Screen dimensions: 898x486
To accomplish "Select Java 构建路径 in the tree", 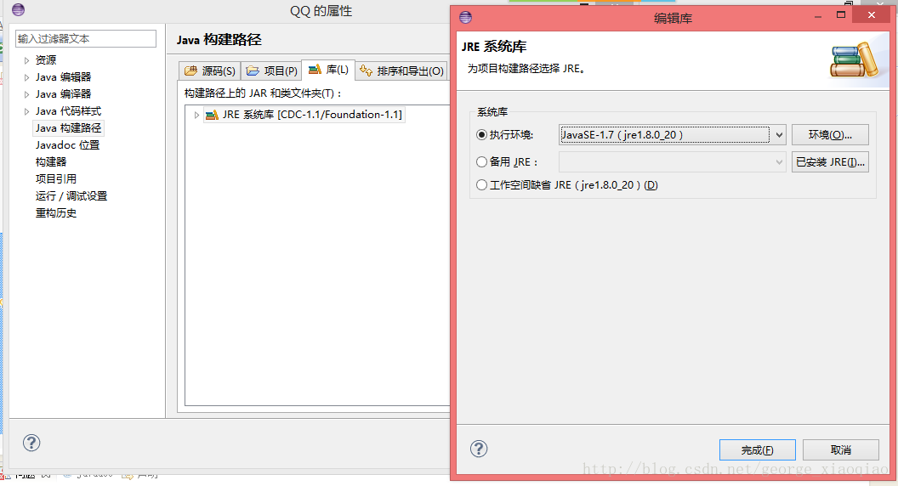I will 68,127.
